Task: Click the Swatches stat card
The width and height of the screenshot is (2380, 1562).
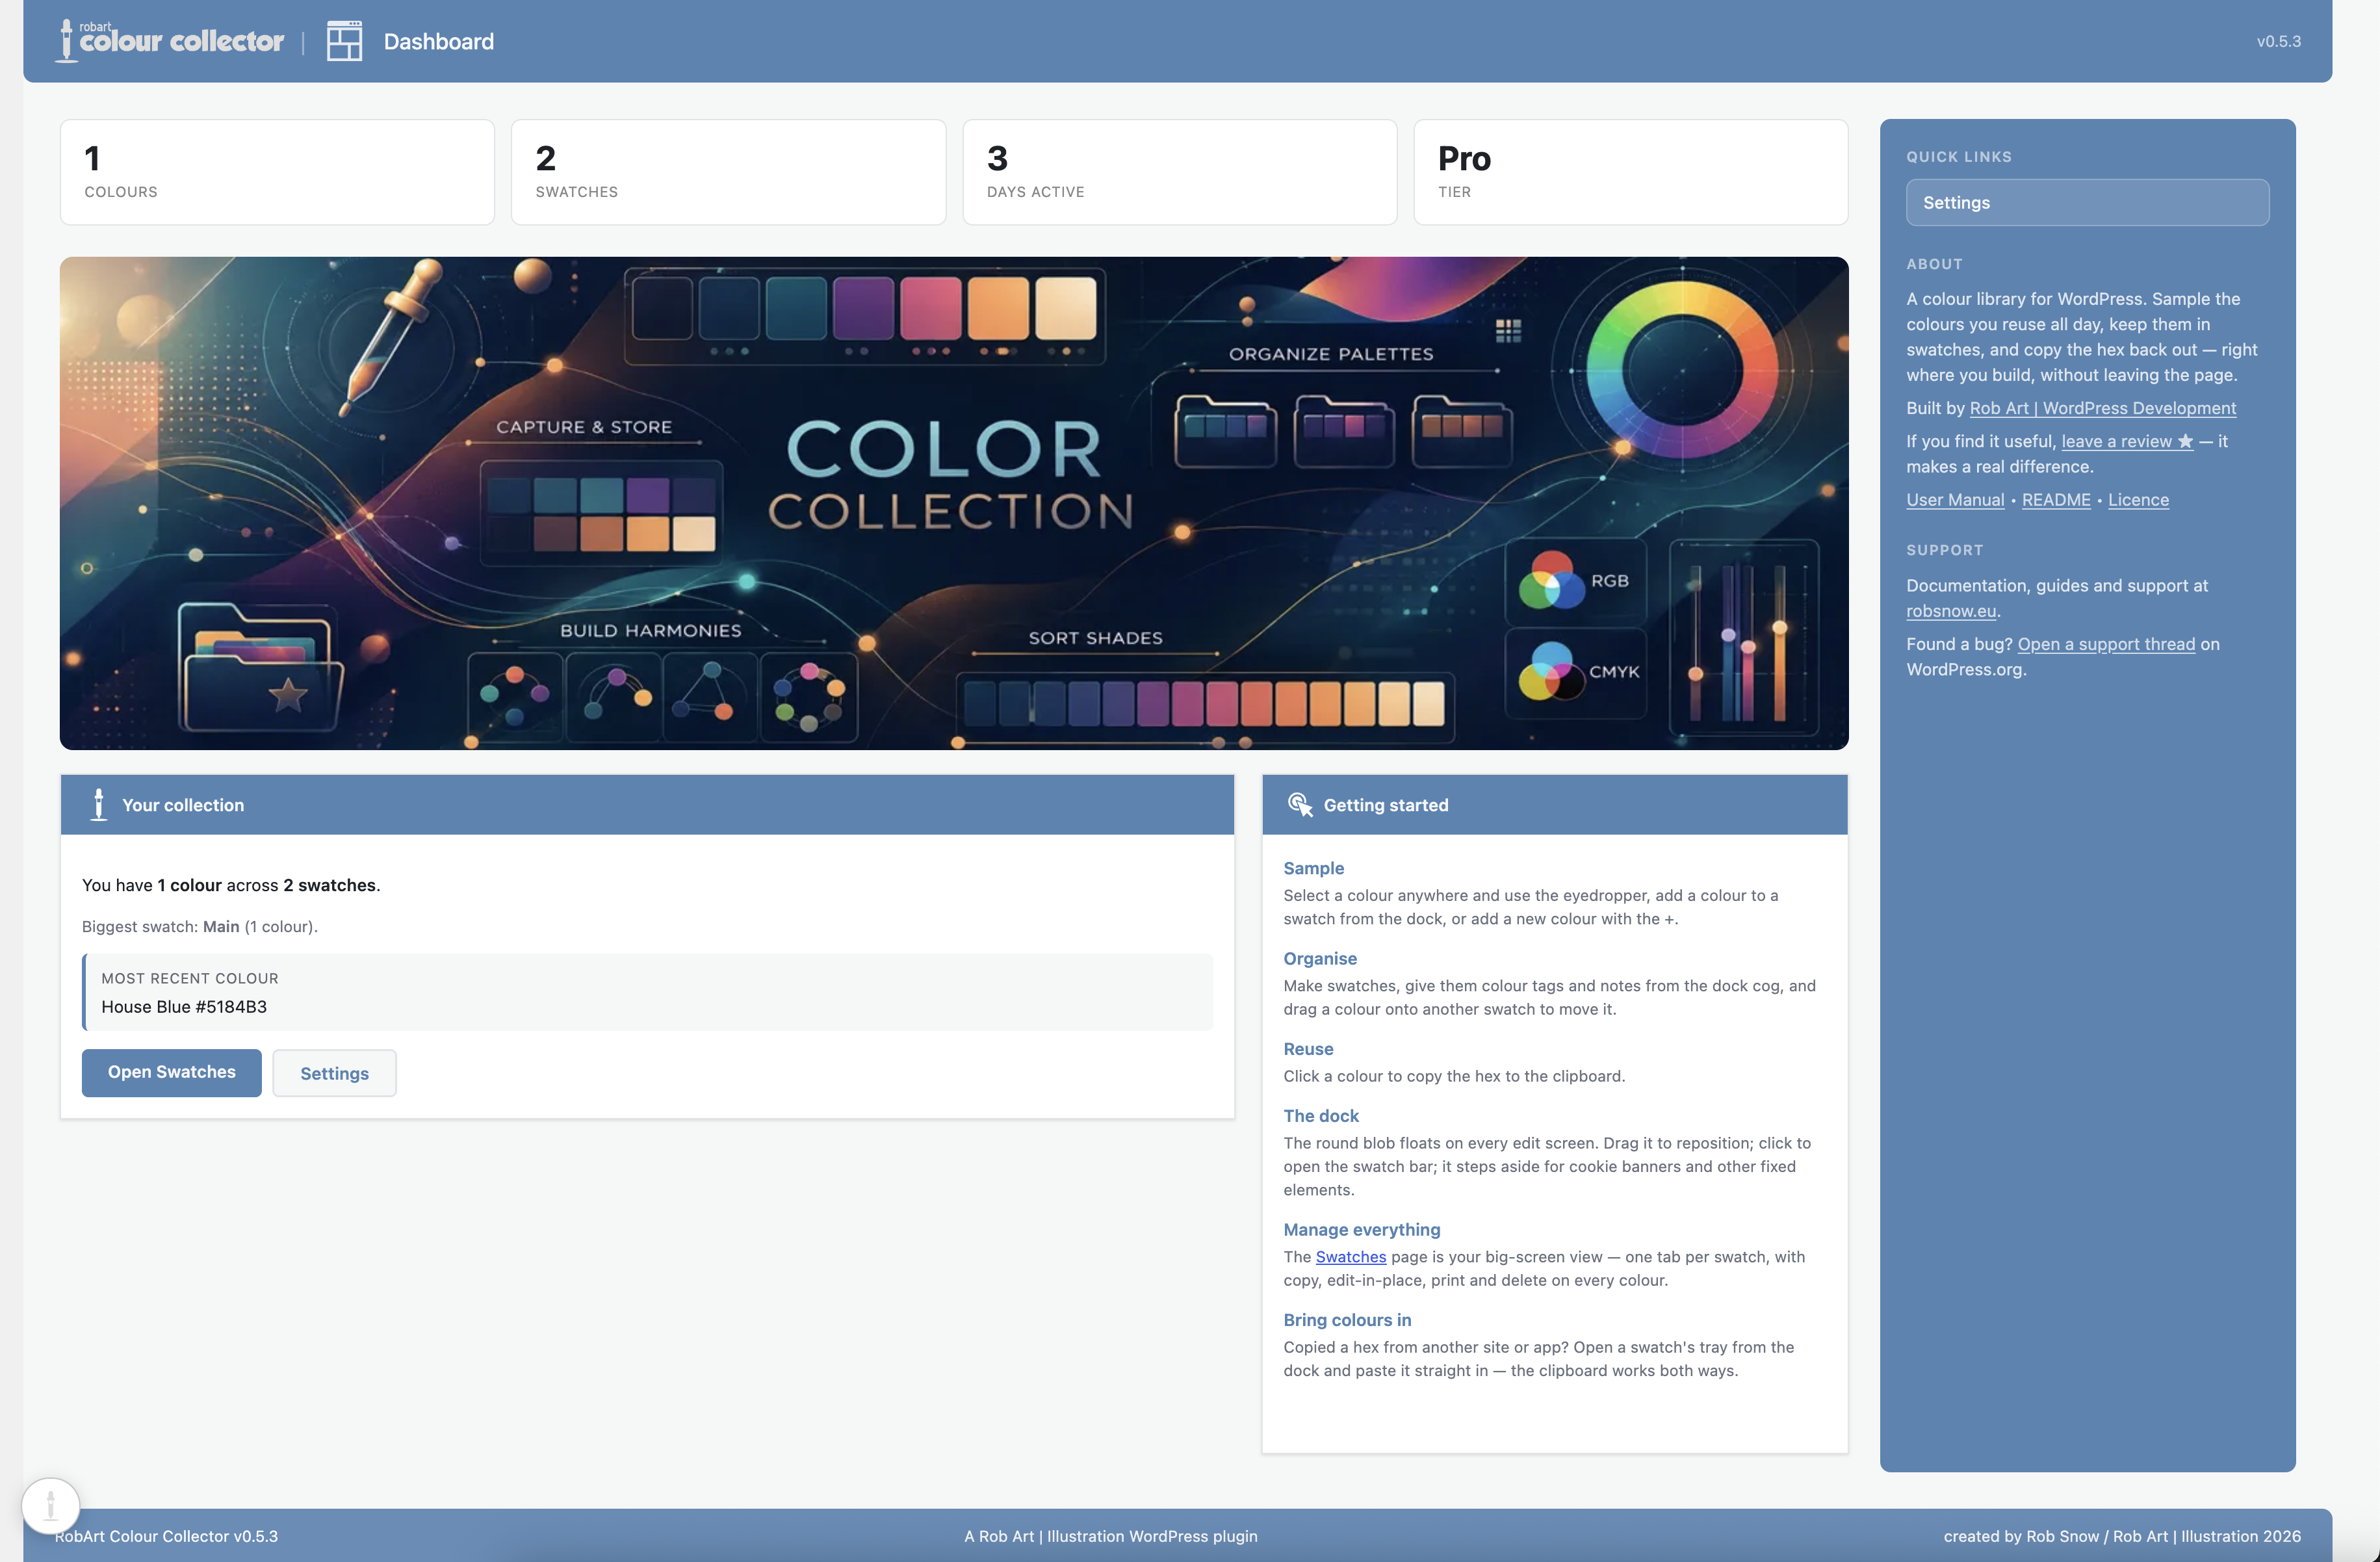Action: 728,172
